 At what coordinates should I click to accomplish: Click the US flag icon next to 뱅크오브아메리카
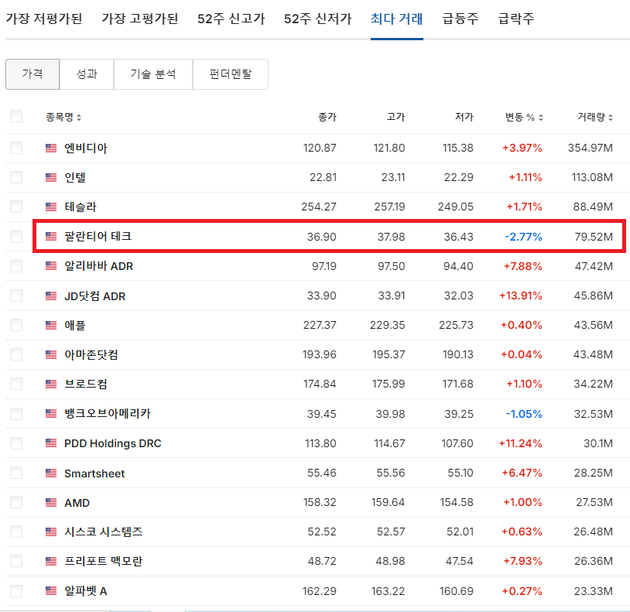point(51,414)
